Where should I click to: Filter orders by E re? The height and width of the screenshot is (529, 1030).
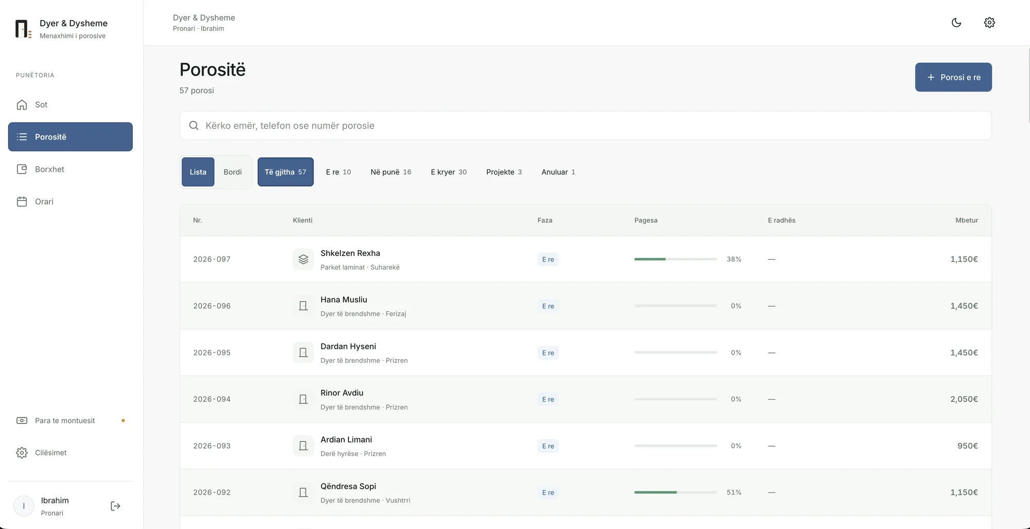pyautogui.click(x=338, y=172)
